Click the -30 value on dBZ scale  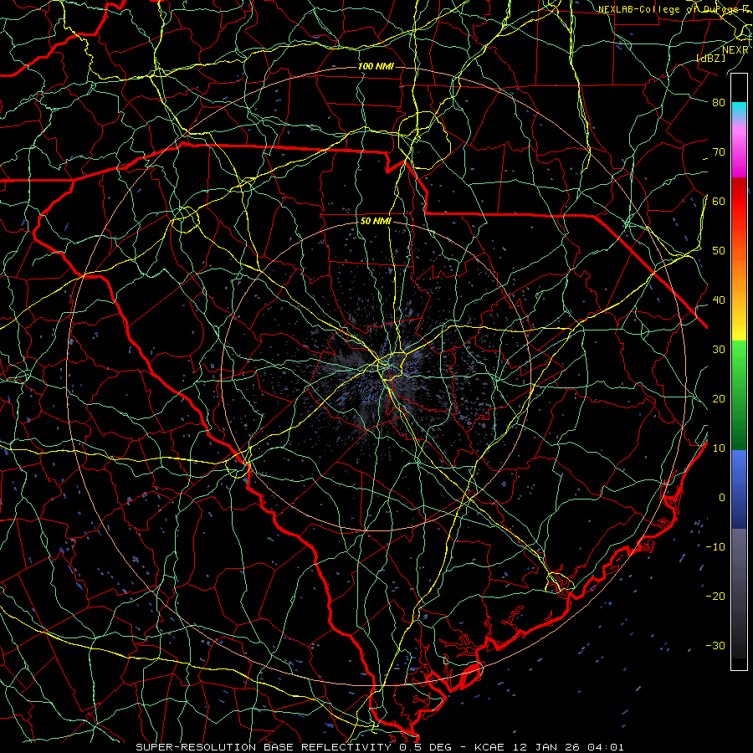[715, 645]
